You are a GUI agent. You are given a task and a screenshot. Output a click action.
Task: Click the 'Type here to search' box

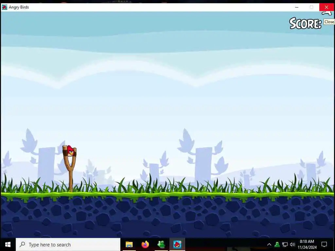68,244
